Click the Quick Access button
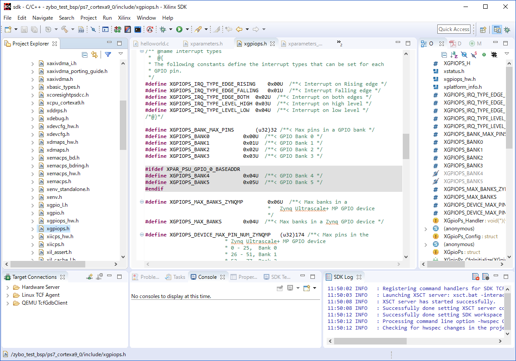Image resolution: width=516 pixels, height=361 pixels. point(453,29)
